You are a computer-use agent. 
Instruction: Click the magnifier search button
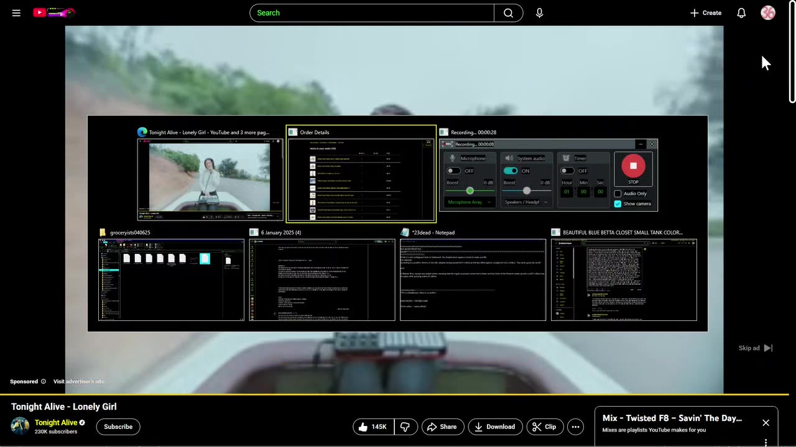(x=509, y=12)
